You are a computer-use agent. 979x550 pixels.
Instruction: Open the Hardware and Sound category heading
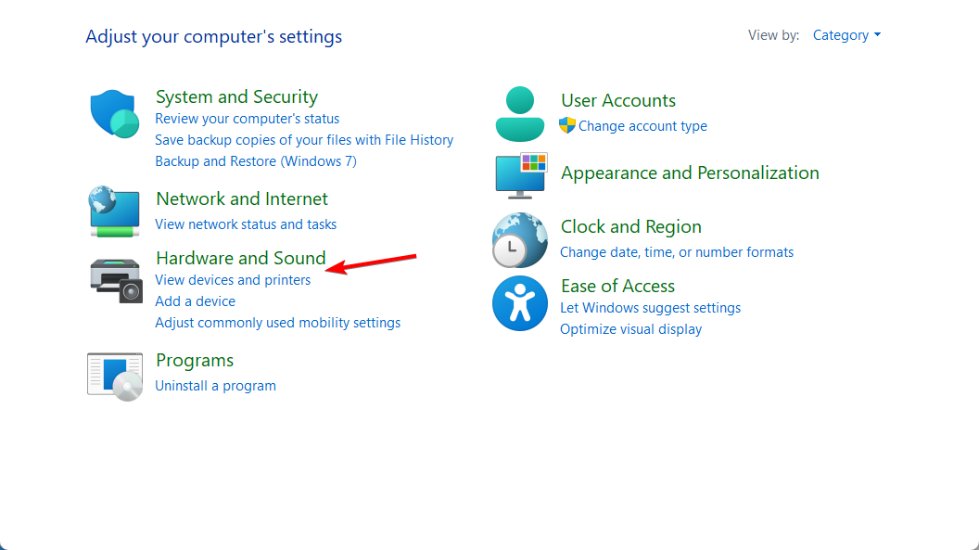tap(241, 257)
